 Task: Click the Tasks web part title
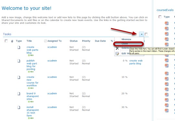pyautogui.click(x=7, y=34)
